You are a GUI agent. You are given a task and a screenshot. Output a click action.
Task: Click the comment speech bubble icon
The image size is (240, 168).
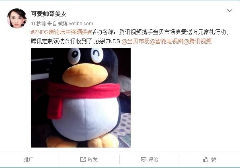[144, 160]
